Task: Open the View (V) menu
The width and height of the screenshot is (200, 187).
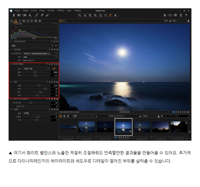Action: (34, 11)
